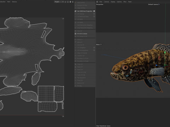The image size is (170, 127).
Task: Click Fit UV to Canvas
Action: (85, 34)
